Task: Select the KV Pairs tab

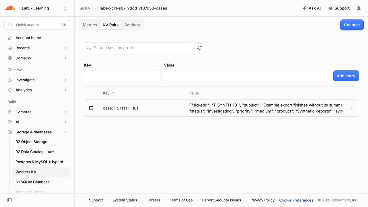Action: [x=111, y=25]
